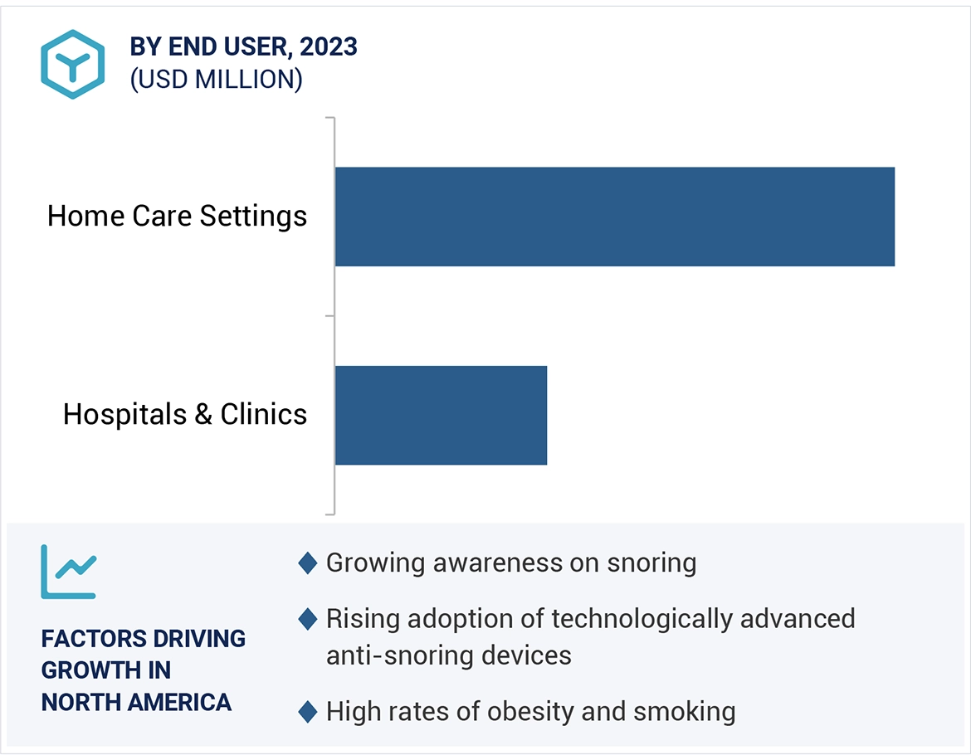Click the Home Care Settings bar

point(614,217)
